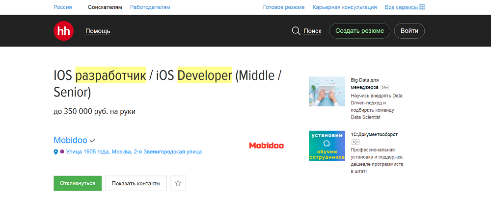Click 1С:Документооборот ad title
The image size is (491, 197).
(x=374, y=134)
